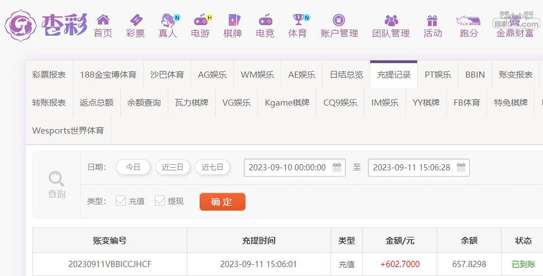Click the start date input field

point(287,167)
